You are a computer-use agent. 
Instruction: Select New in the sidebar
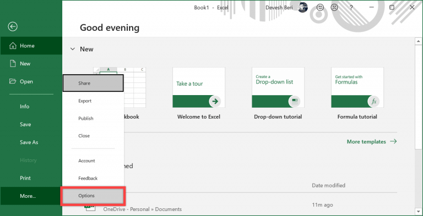31,64
